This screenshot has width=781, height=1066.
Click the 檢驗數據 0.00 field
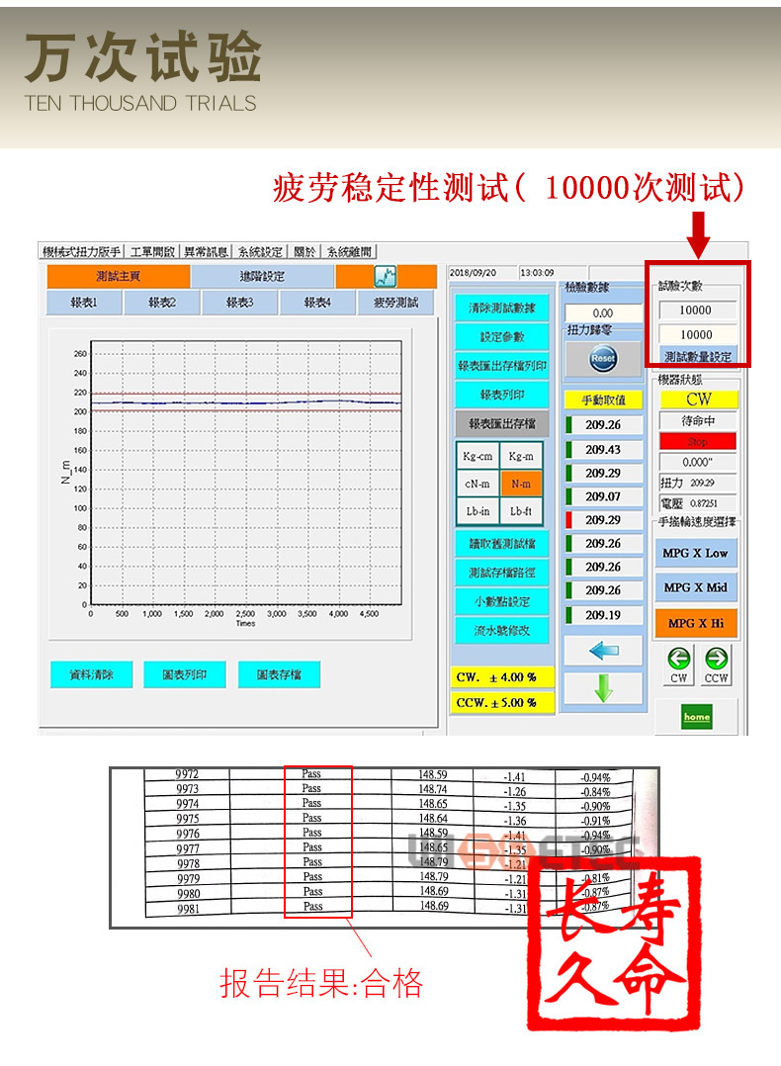pyautogui.click(x=603, y=312)
